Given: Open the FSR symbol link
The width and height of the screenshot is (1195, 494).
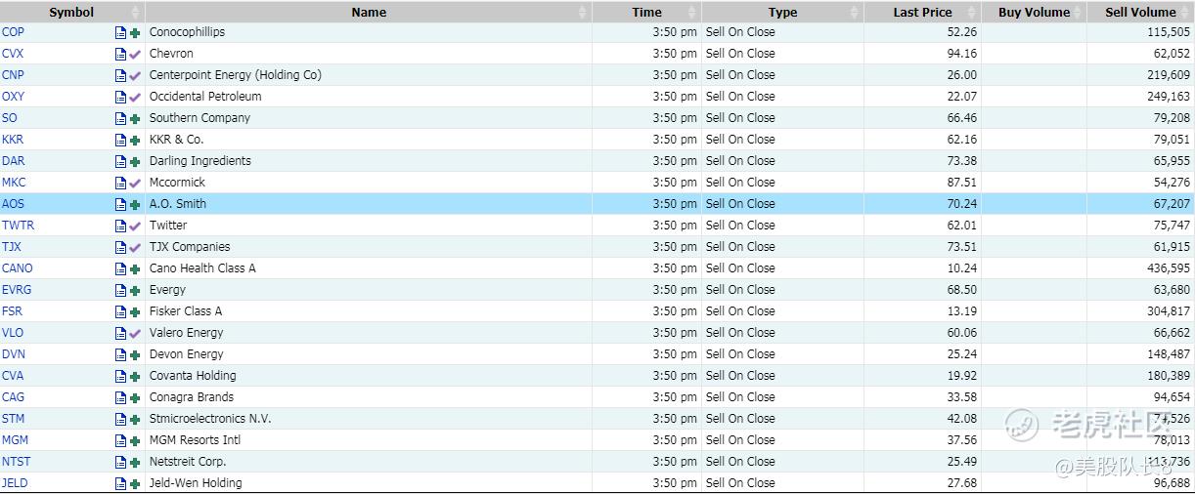Looking at the screenshot, I should point(12,311).
